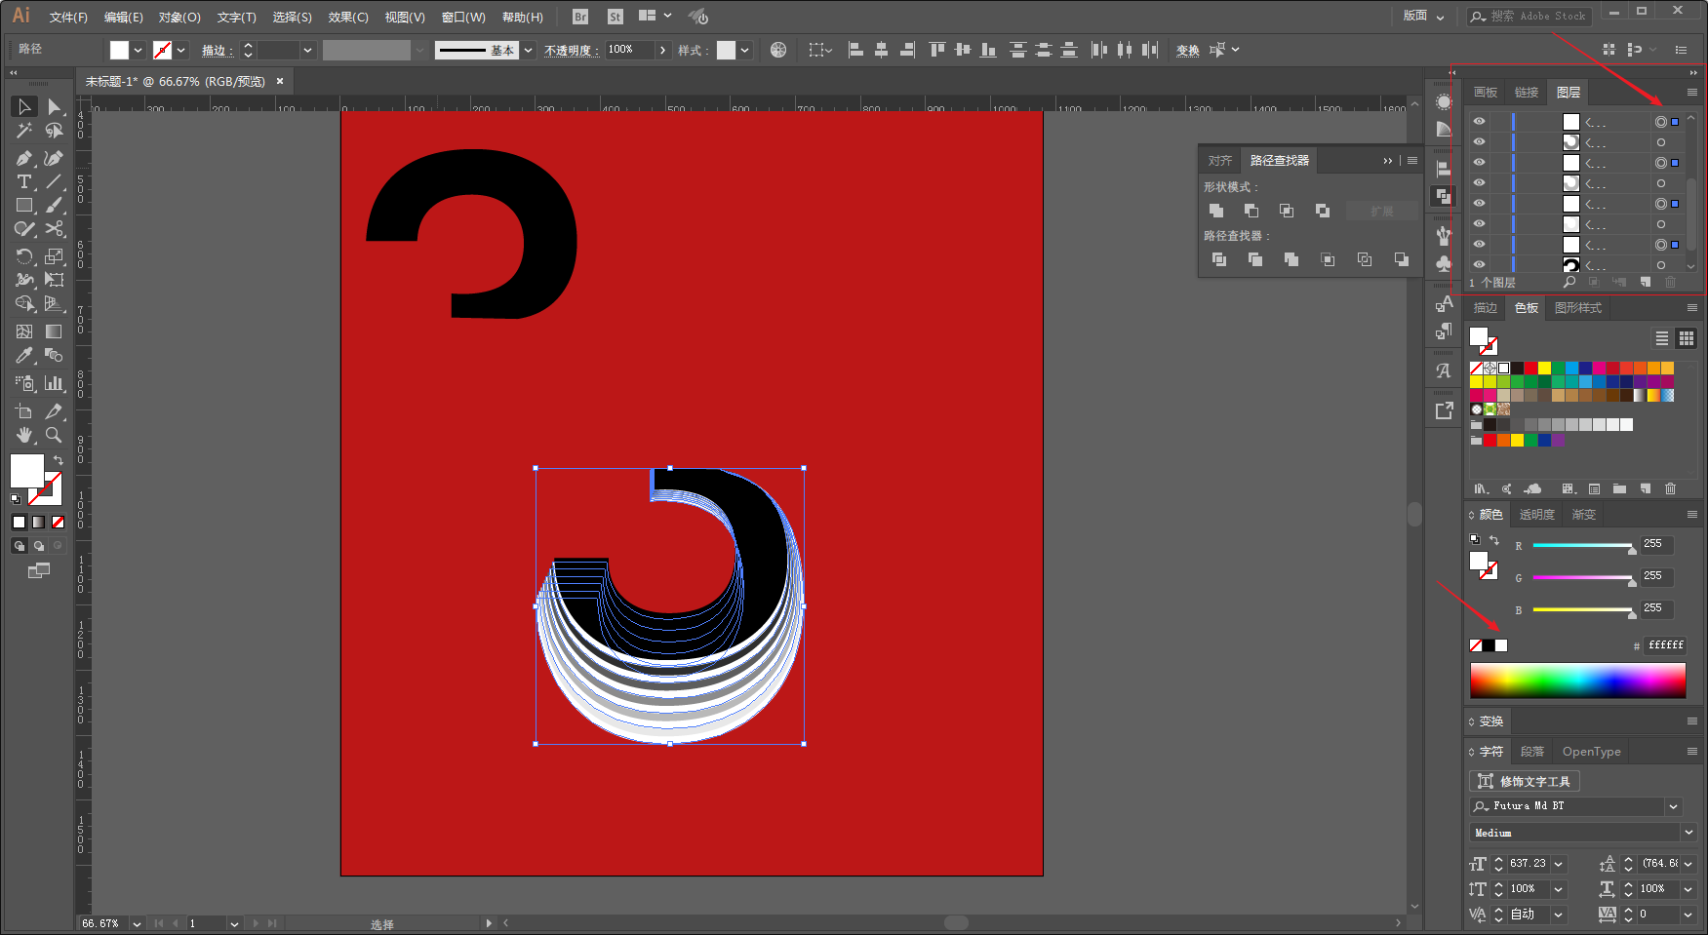This screenshot has height=935, width=1708.
Task: Toggle visibility of the second sublayer
Action: click(x=1479, y=142)
